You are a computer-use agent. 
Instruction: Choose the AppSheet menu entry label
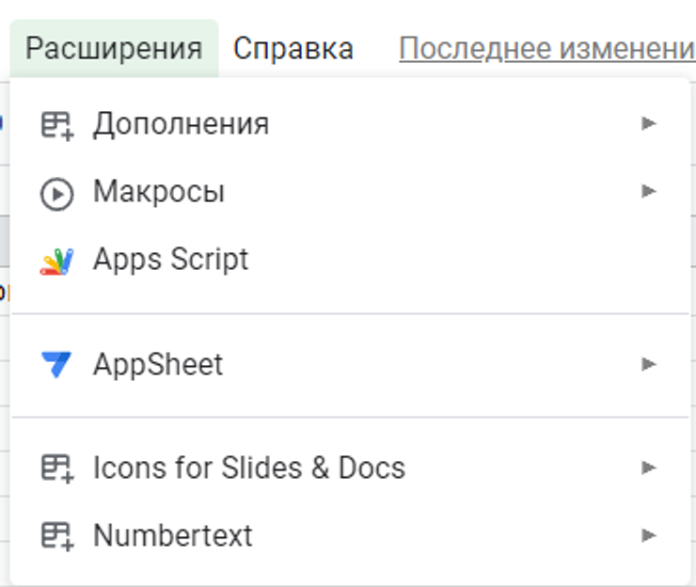pos(158,364)
